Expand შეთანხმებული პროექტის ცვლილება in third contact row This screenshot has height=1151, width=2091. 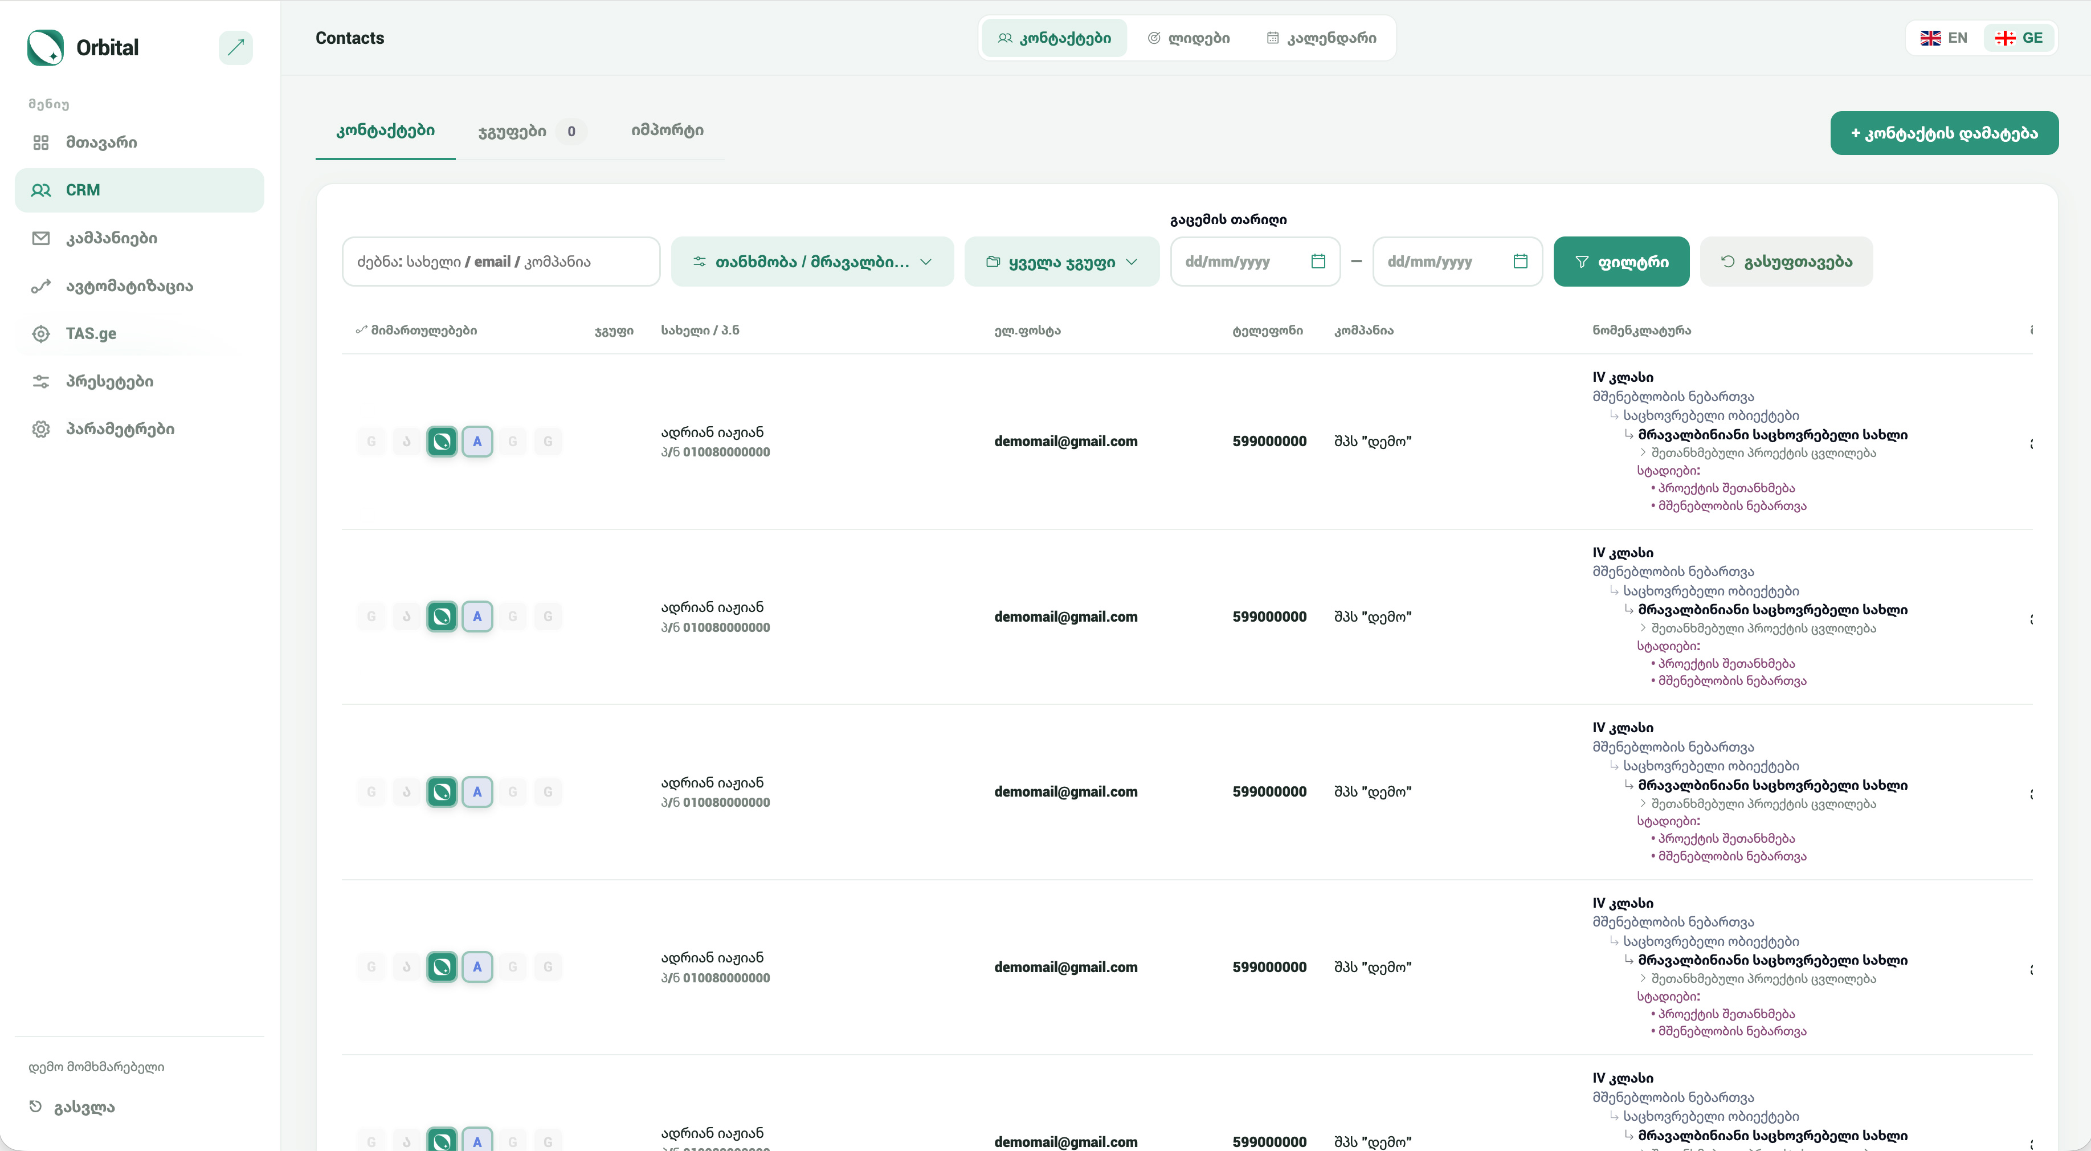point(1757,803)
